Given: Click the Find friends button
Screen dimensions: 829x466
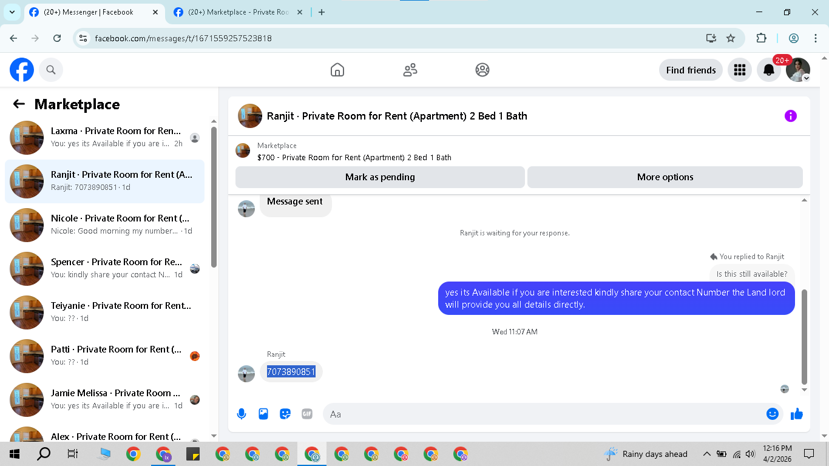Looking at the screenshot, I should 691,70.
